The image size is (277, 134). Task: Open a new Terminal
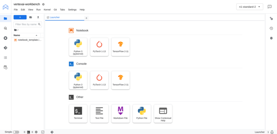pyautogui.click(x=78, y=114)
